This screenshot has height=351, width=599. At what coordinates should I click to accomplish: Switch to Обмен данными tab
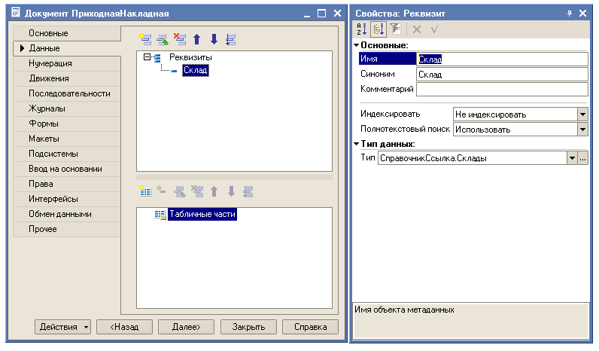[67, 214]
